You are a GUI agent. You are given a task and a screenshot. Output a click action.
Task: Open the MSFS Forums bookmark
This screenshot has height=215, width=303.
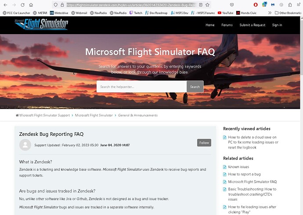pyautogui.click(x=203, y=13)
